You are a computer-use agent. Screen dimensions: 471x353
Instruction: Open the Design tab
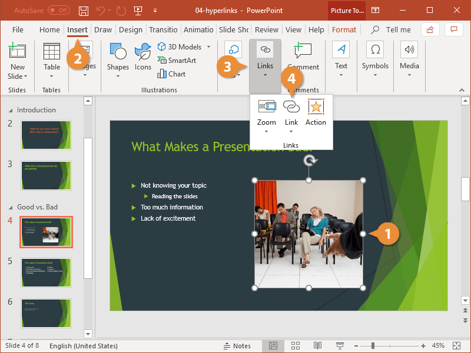131,30
